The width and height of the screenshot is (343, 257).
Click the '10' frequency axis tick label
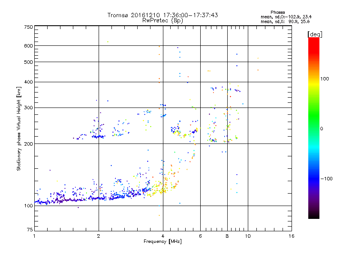point(248,236)
